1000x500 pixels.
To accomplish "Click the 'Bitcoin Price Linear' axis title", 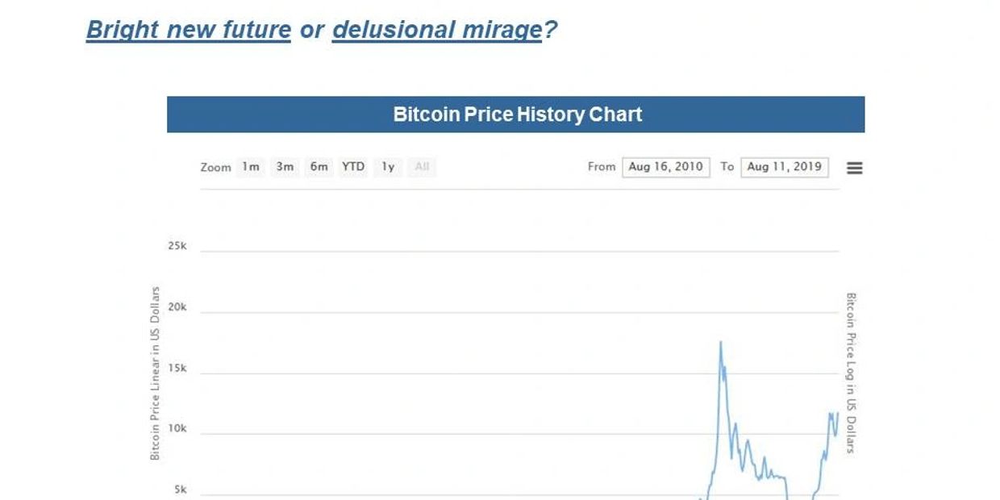I will coord(155,373).
